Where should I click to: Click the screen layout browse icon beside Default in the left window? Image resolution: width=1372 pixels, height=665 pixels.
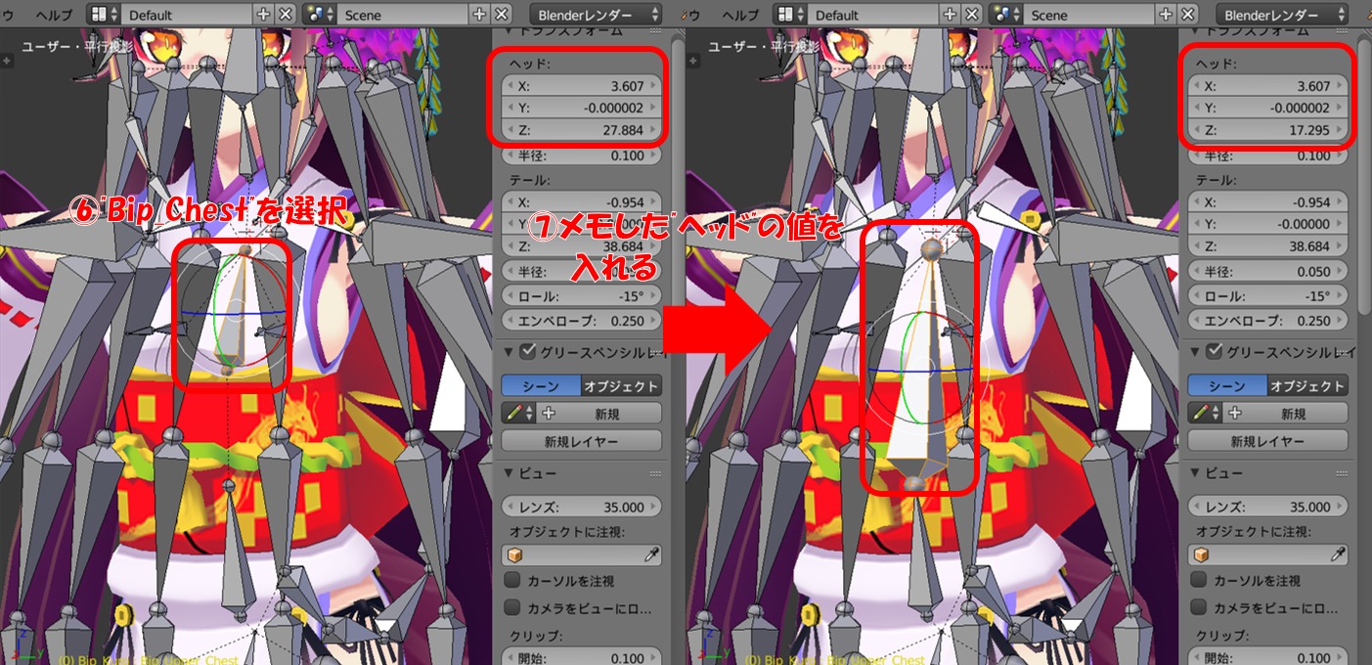[x=103, y=15]
